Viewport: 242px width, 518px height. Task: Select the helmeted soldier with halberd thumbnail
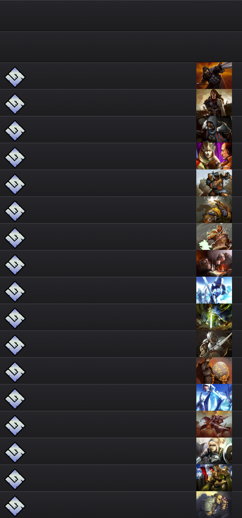click(214, 344)
